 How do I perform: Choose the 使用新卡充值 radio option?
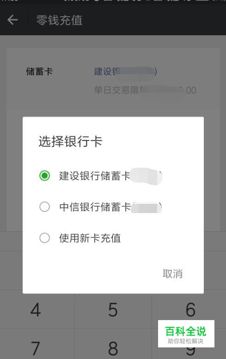click(44, 238)
